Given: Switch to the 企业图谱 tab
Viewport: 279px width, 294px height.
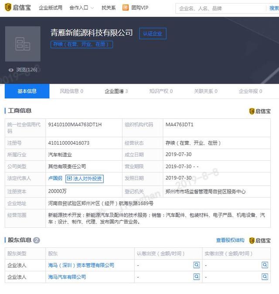Looking at the screenshot, I should (x=116, y=91).
